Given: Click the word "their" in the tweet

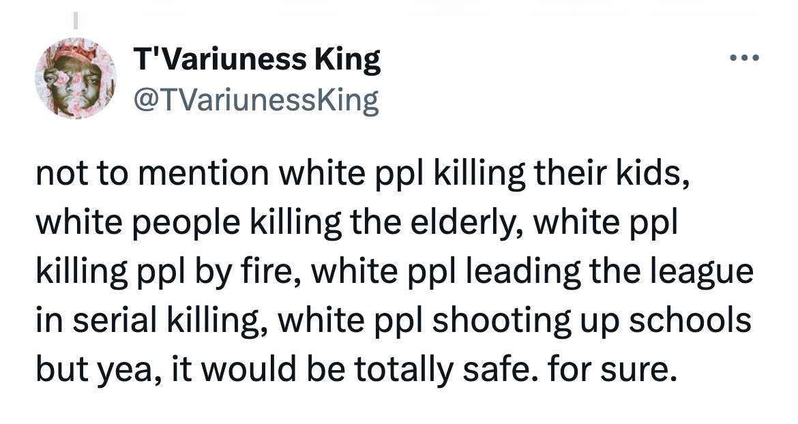Looking at the screenshot, I should (x=564, y=176).
